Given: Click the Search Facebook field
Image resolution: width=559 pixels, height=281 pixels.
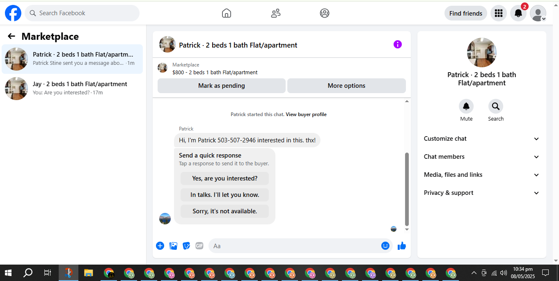Looking at the screenshot, I should (82, 13).
